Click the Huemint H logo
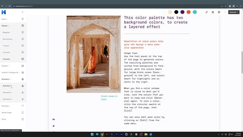243x137 pixels. click(3, 12)
